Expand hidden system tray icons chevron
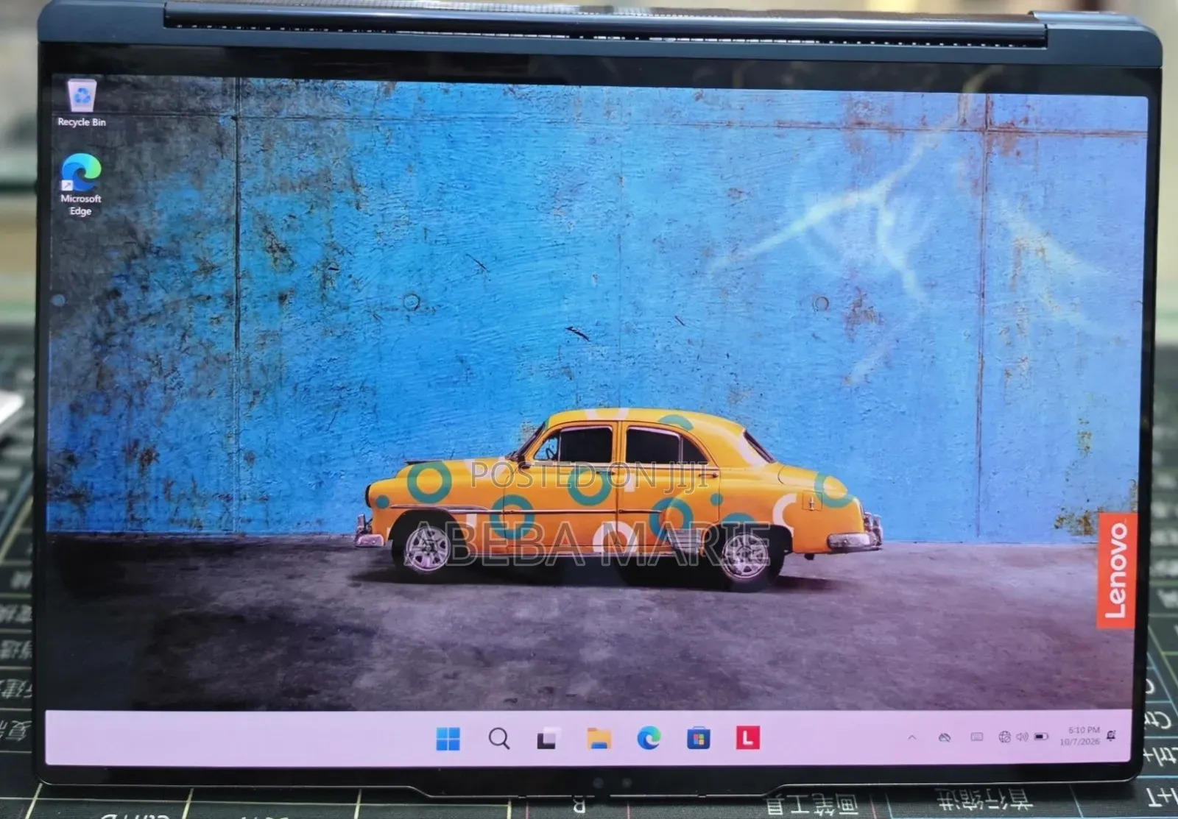Image resolution: width=1178 pixels, height=819 pixels. [912, 737]
